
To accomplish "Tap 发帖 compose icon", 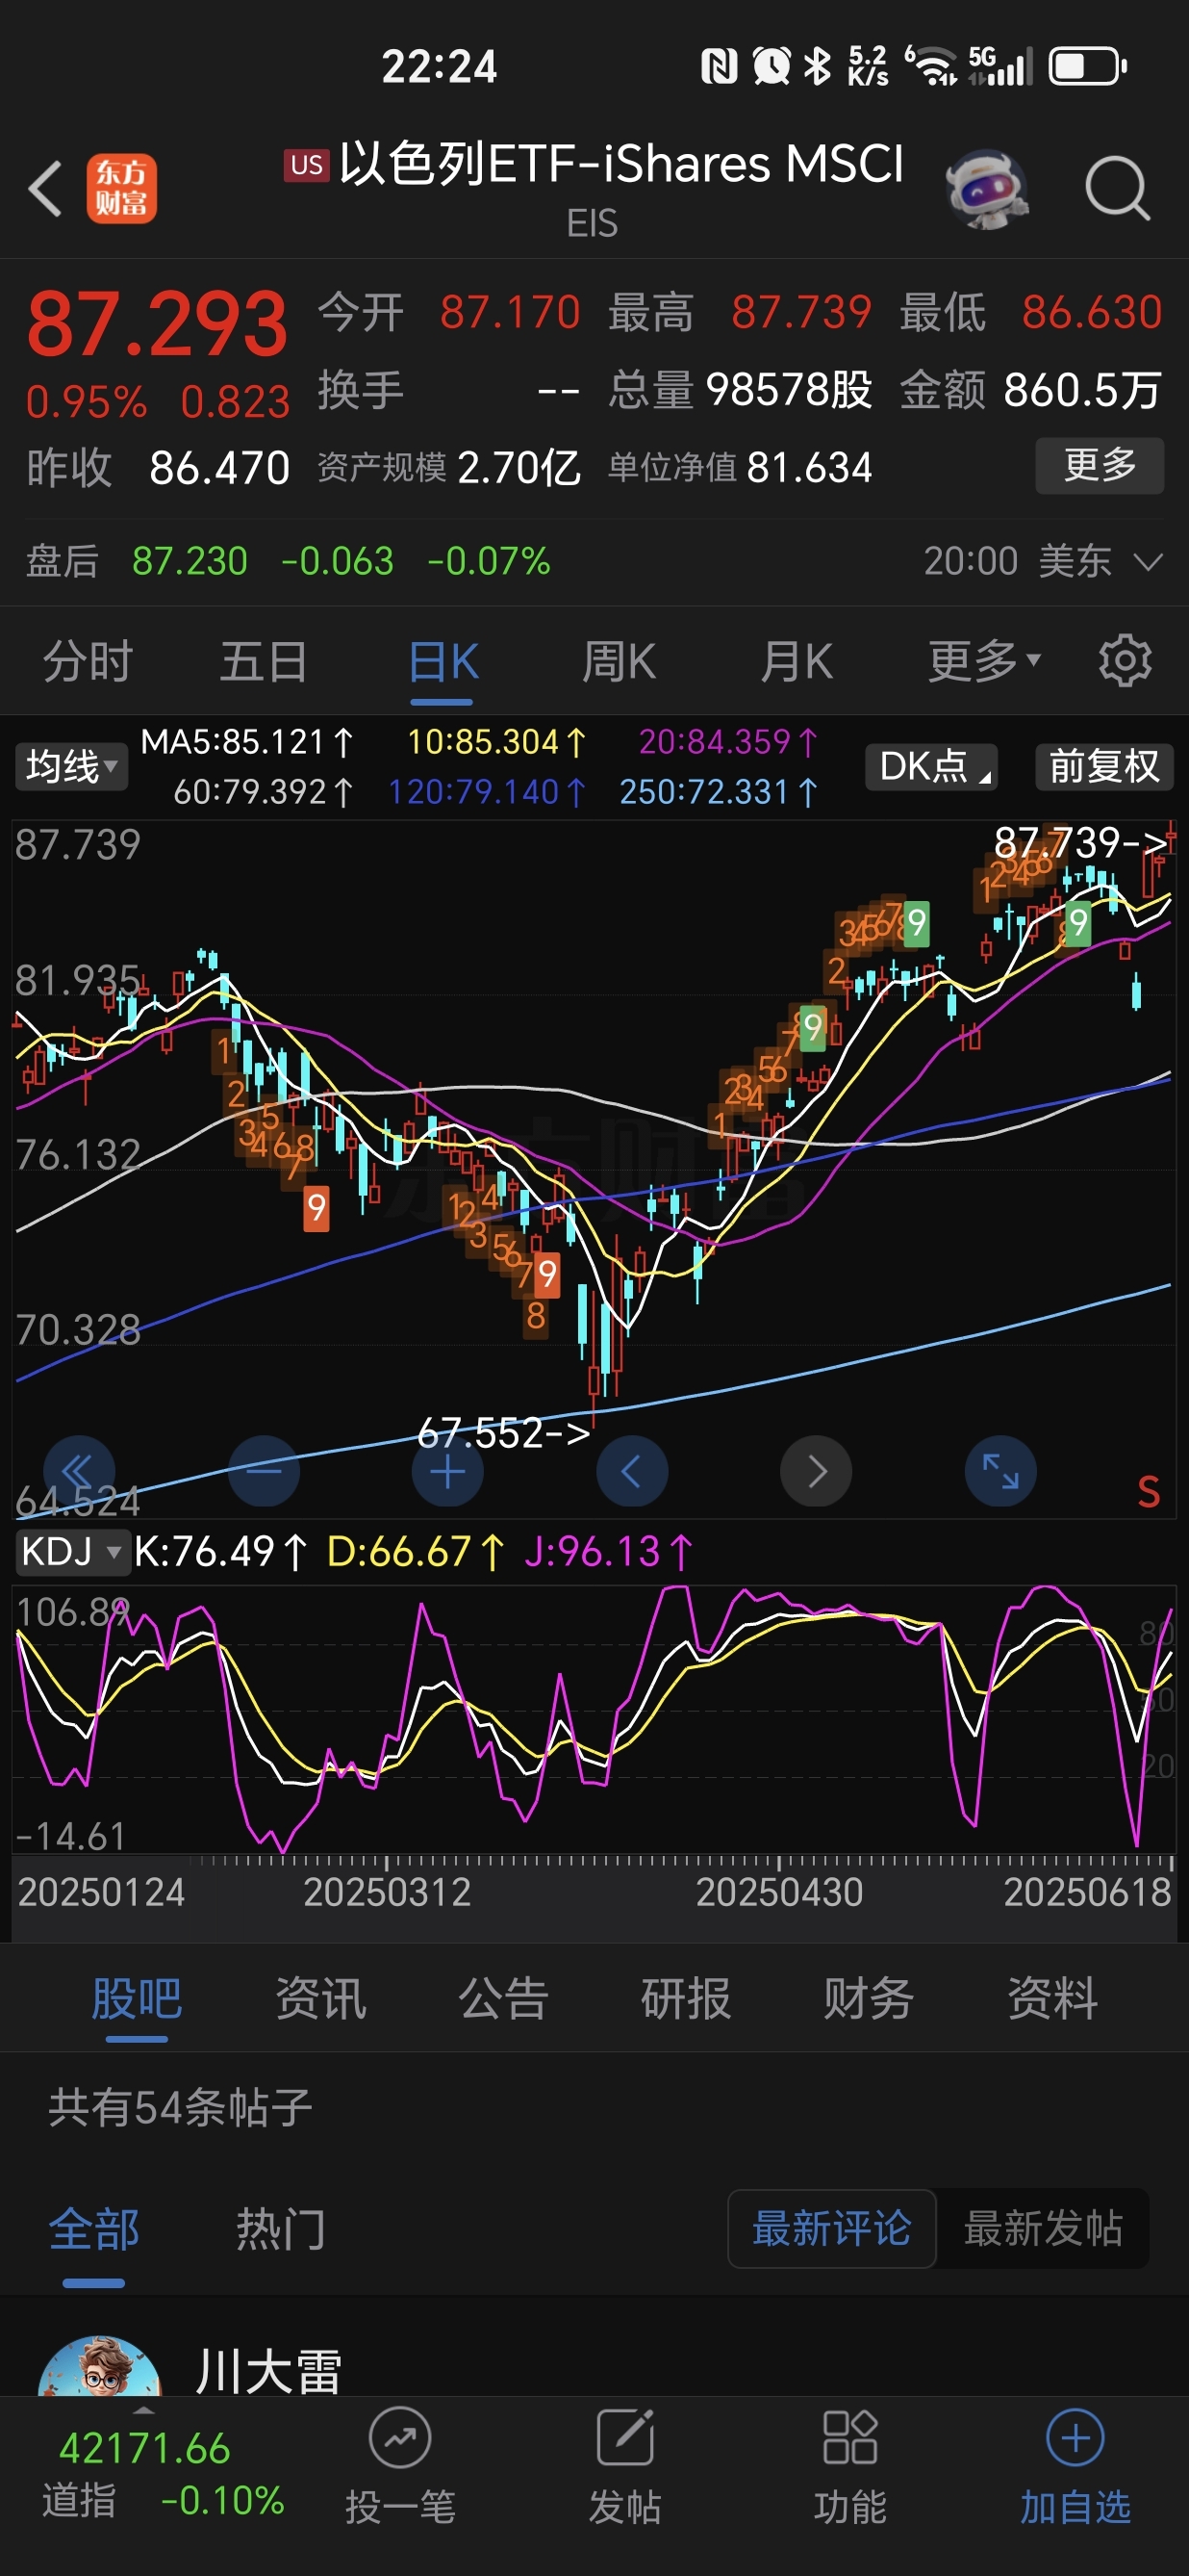I will point(624,2440).
